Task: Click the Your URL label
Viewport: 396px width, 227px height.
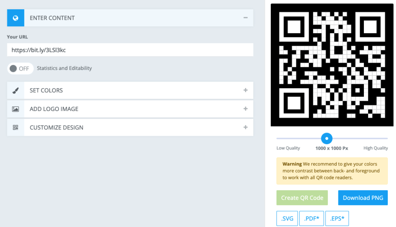Action: point(17,37)
